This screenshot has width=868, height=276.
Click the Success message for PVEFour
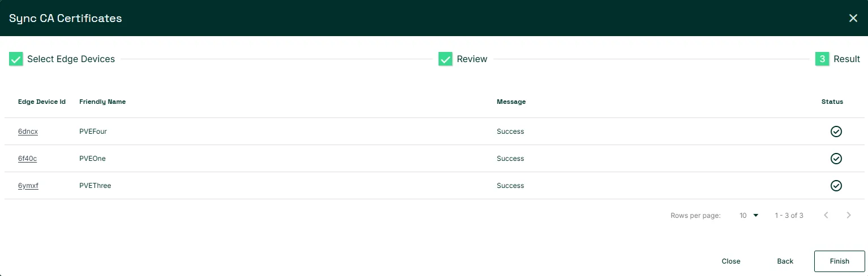(510, 132)
